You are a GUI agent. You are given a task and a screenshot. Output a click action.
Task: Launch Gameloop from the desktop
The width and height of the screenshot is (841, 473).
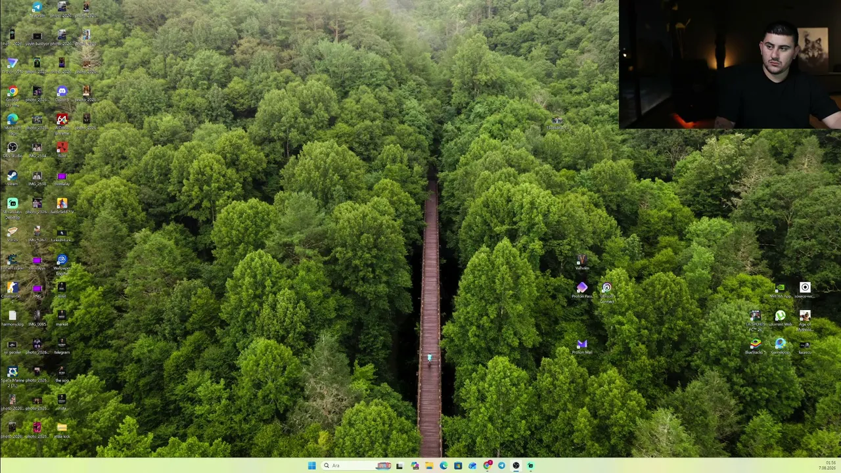[x=780, y=347]
